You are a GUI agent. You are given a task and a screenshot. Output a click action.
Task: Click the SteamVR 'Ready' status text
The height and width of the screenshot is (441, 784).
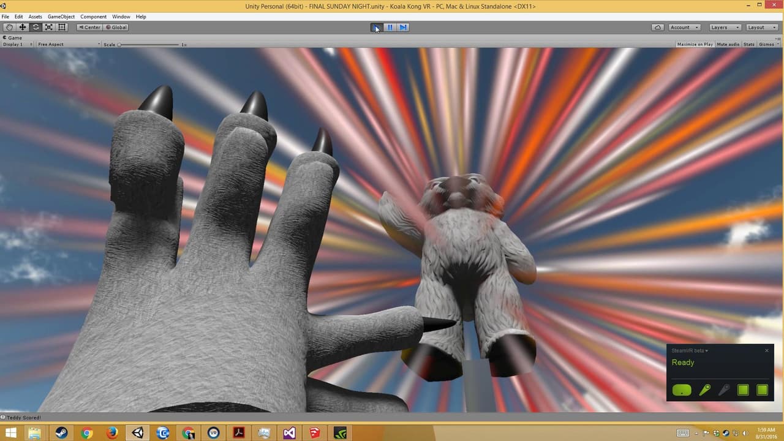[683, 363]
